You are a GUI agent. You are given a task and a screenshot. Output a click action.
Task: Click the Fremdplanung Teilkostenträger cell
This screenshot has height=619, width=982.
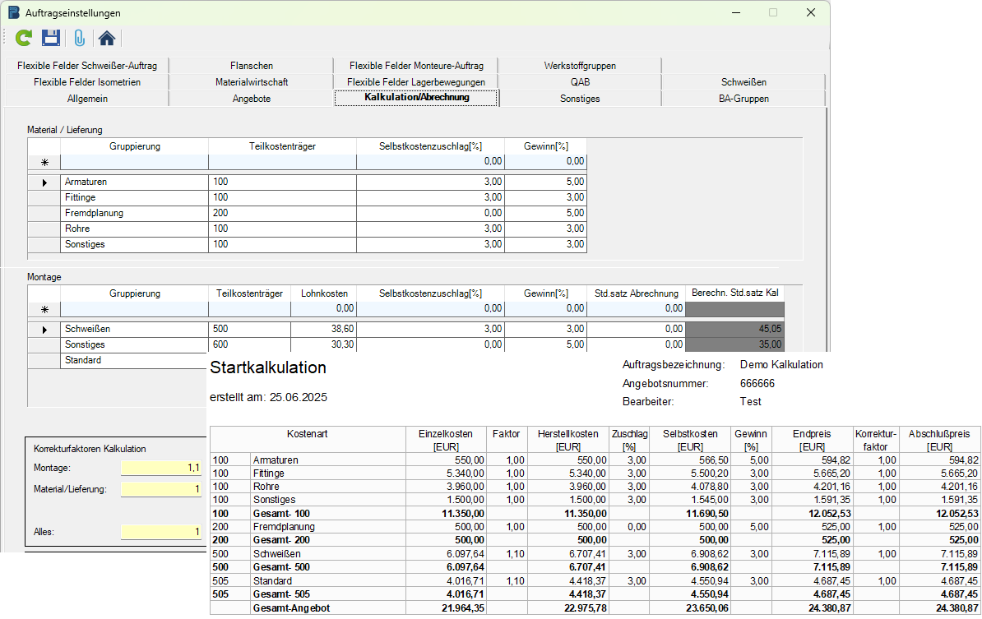pyautogui.click(x=282, y=213)
